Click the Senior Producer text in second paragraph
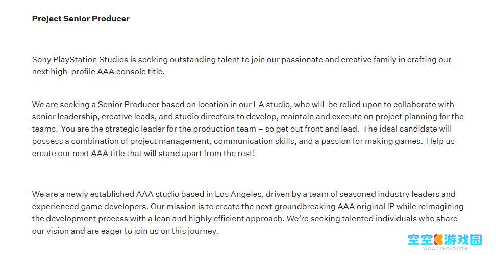496x255 pixels. (x=129, y=104)
